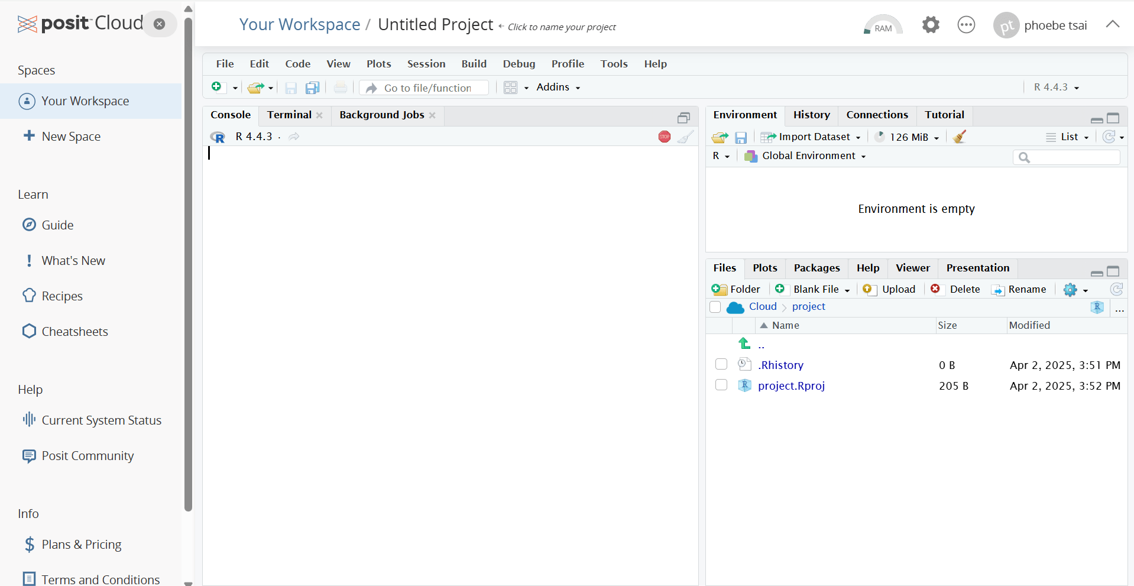Screen dimensions: 1134x586
Task: Open the Session menu
Action: [x=426, y=64]
